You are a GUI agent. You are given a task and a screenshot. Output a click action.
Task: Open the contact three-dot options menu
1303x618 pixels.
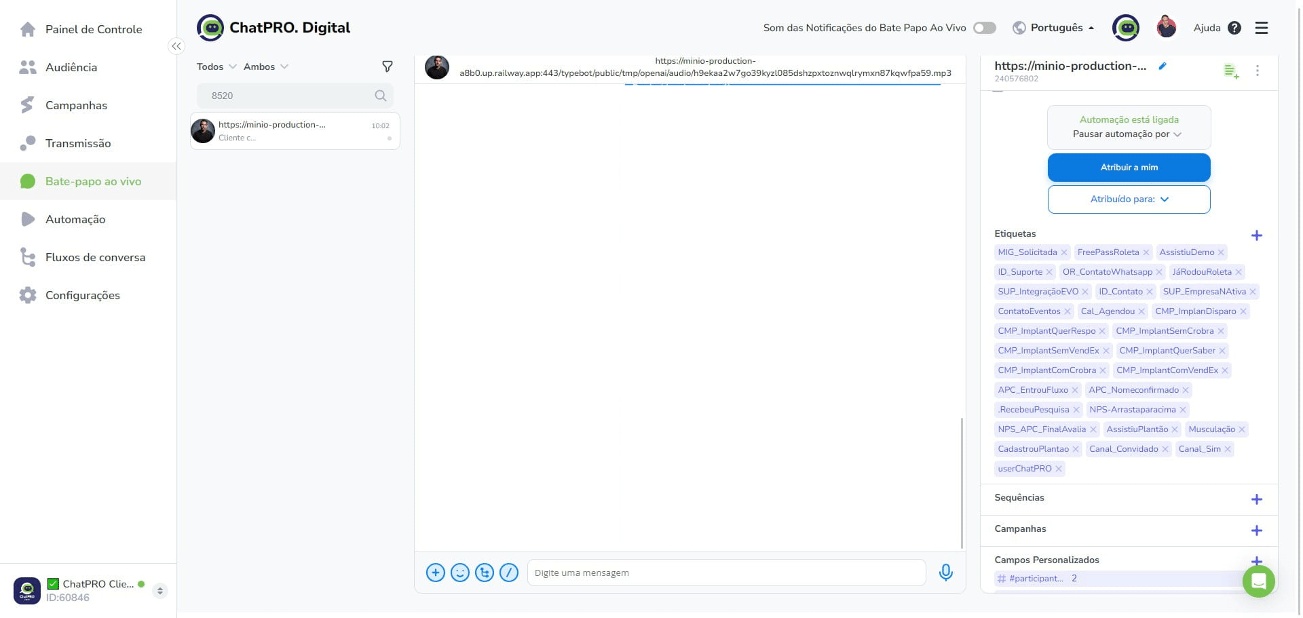tap(1258, 71)
